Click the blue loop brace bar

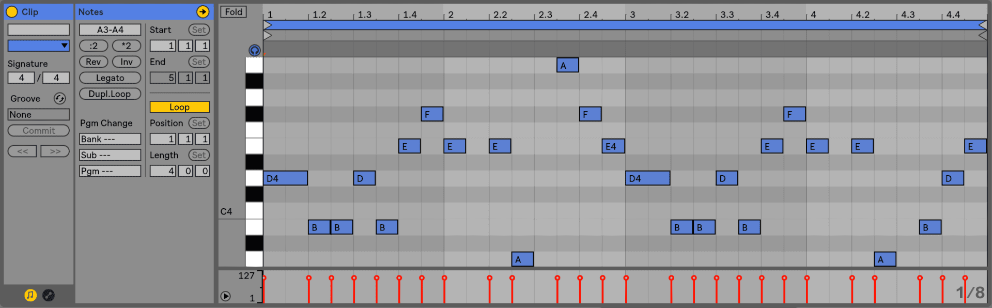(x=625, y=25)
